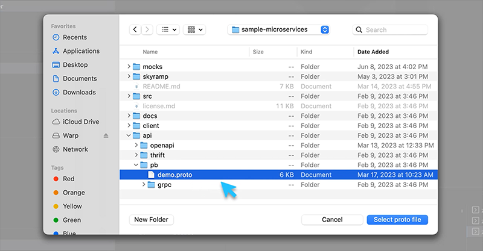The width and height of the screenshot is (483, 251).
Task: Click the README.md file row
Action: coord(278,86)
